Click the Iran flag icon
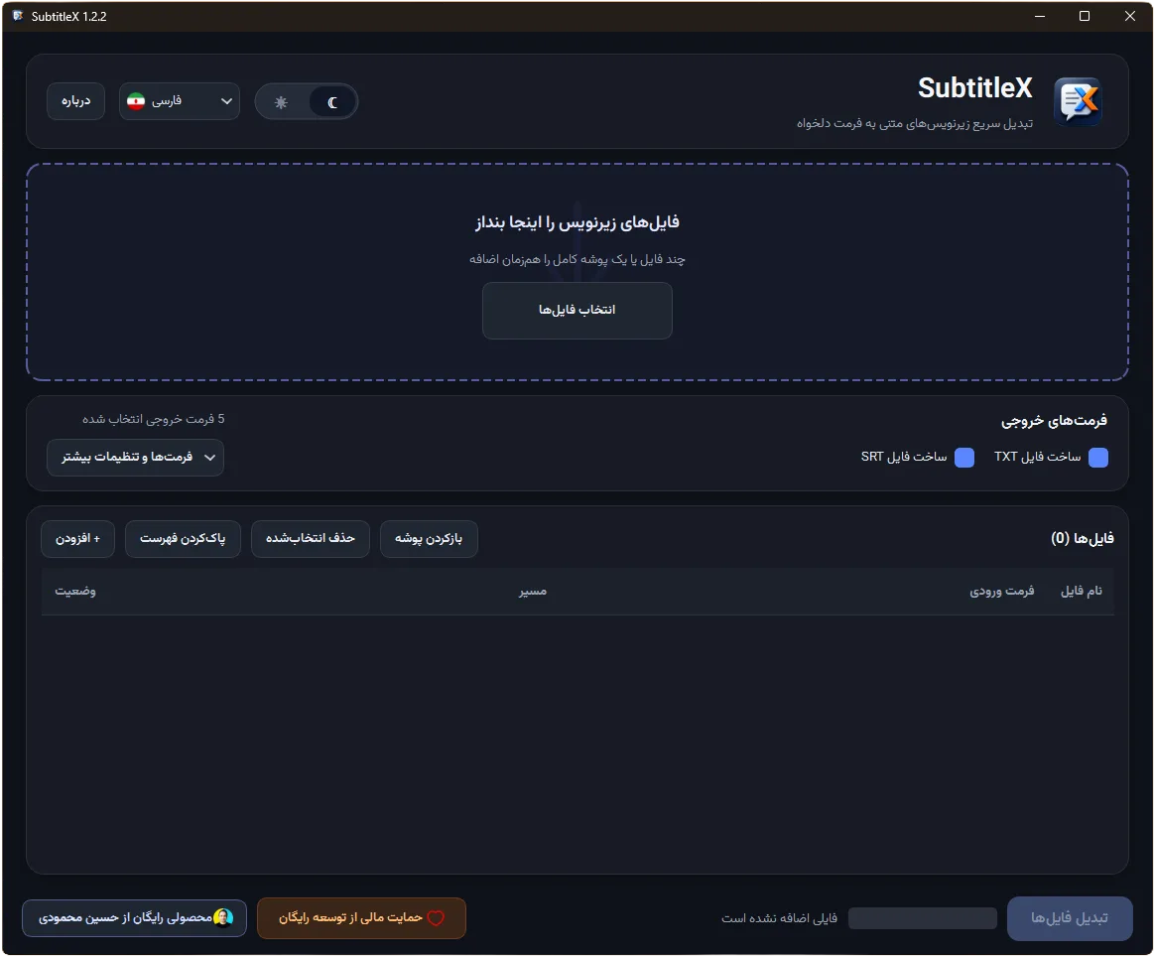 [x=136, y=101]
